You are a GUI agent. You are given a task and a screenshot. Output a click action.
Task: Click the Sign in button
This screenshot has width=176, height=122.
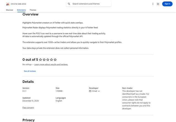pyautogui.click(x=167, y=4)
